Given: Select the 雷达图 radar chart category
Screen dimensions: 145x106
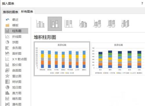Looking at the screenshot, I should [x=17, y=76].
